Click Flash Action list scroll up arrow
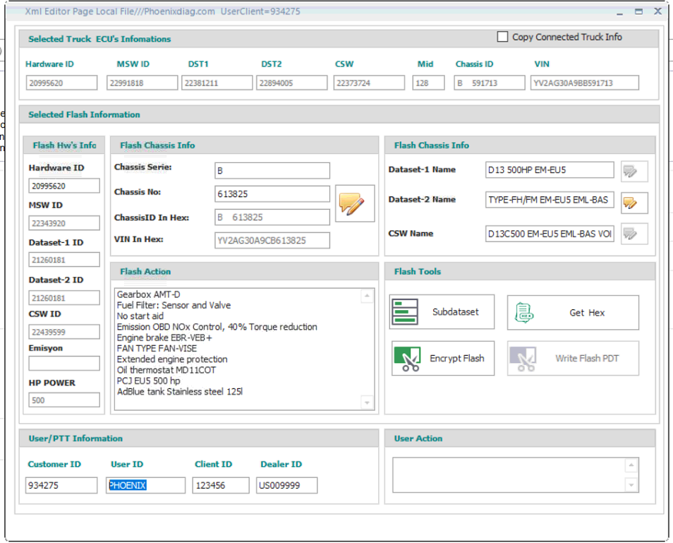 [x=367, y=296]
